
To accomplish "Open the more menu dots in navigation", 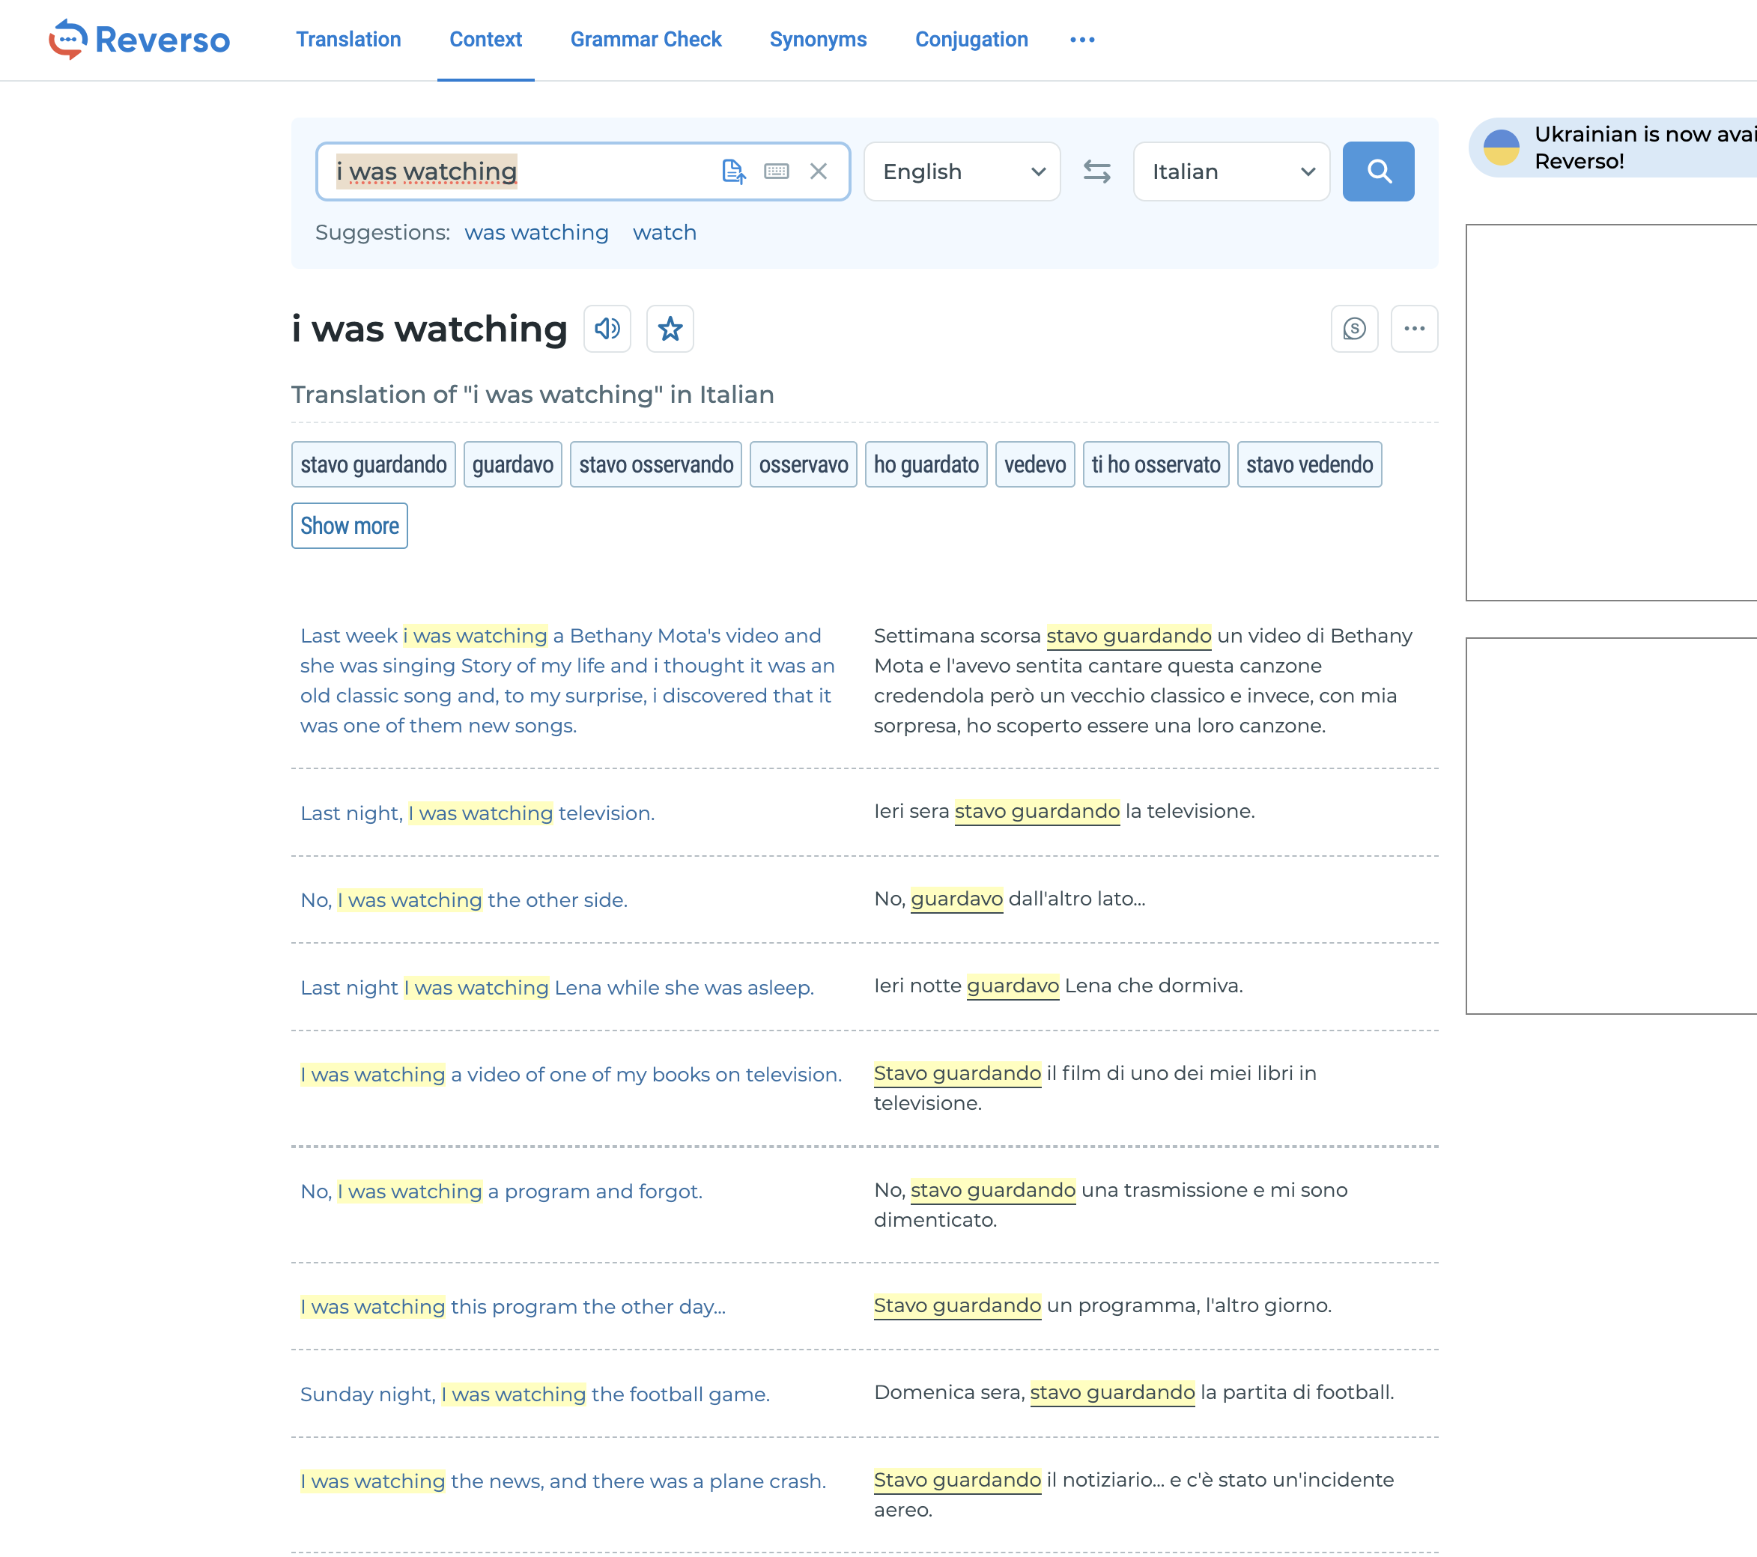I will (1082, 40).
